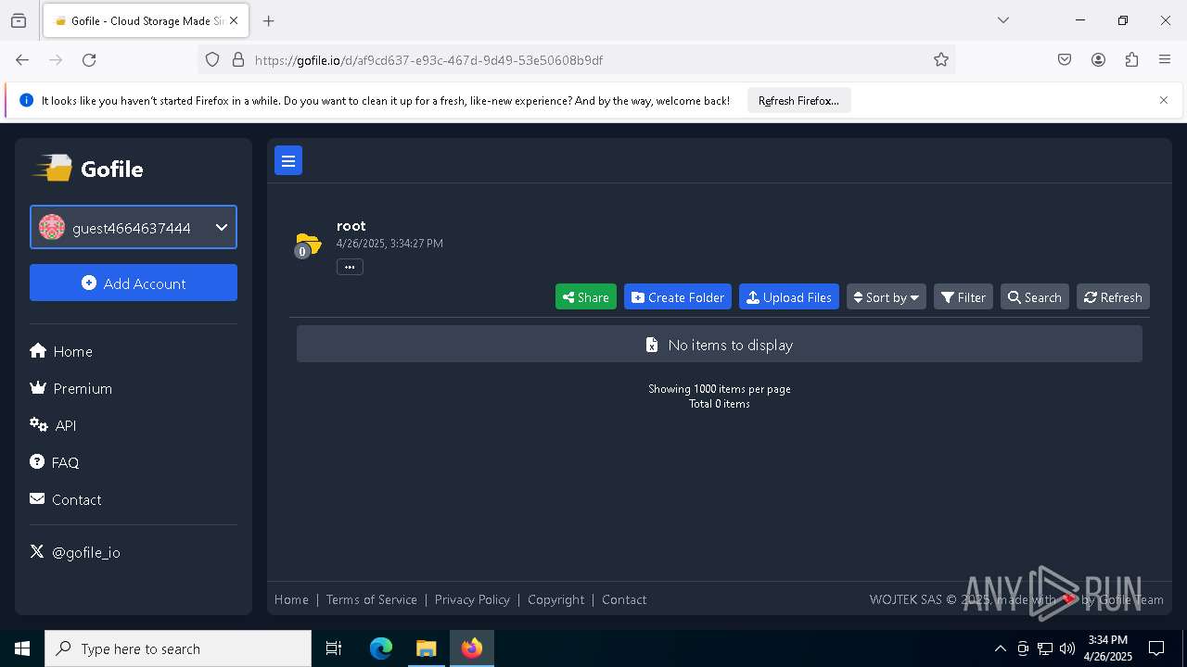Show hidden system tray icons
Screen dimensions: 1187x667
[1000, 648]
